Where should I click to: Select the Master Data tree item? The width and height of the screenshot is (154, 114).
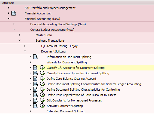(44, 35)
